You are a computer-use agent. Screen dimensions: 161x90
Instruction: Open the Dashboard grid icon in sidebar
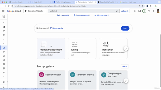coord(4,27)
